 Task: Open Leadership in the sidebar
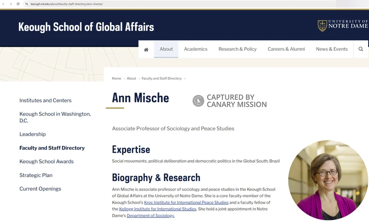pos(32,134)
